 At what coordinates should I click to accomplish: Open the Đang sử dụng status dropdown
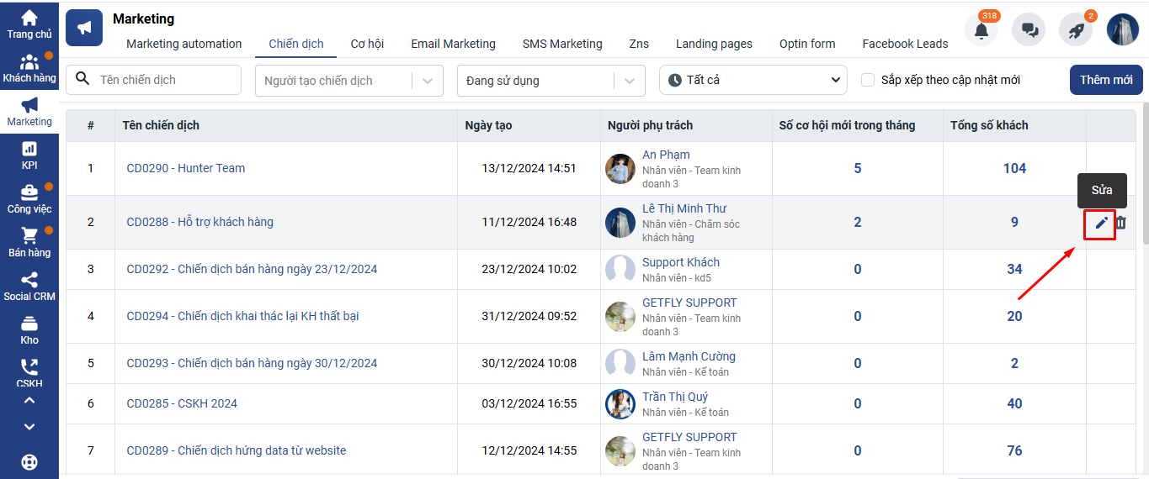[x=551, y=81]
